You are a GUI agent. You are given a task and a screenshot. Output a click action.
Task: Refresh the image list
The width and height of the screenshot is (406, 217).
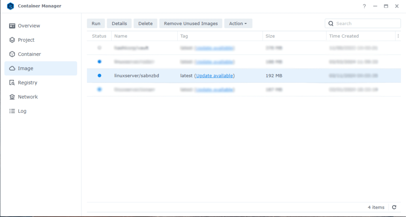tap(394, 207)
